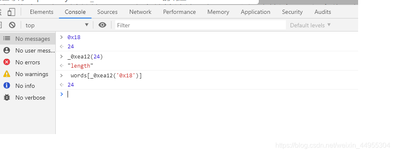
Task: Create live expression with the eye icon
Action: tap(102, 25)
